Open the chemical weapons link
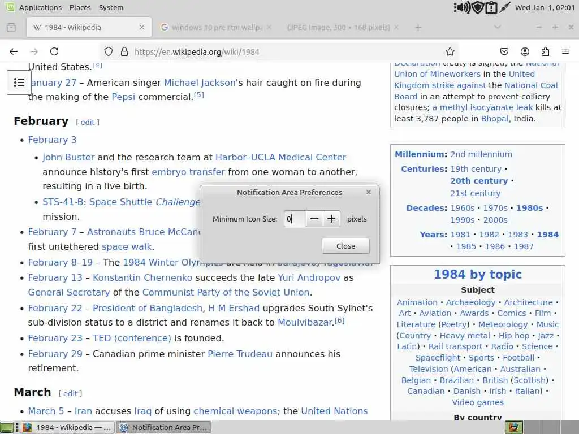579x434 pixels. click(x=235, y=411)
